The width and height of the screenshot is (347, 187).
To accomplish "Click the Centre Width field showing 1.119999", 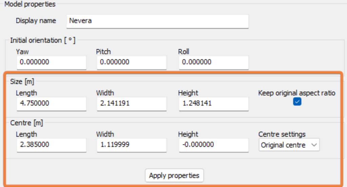I will point(132,145).
